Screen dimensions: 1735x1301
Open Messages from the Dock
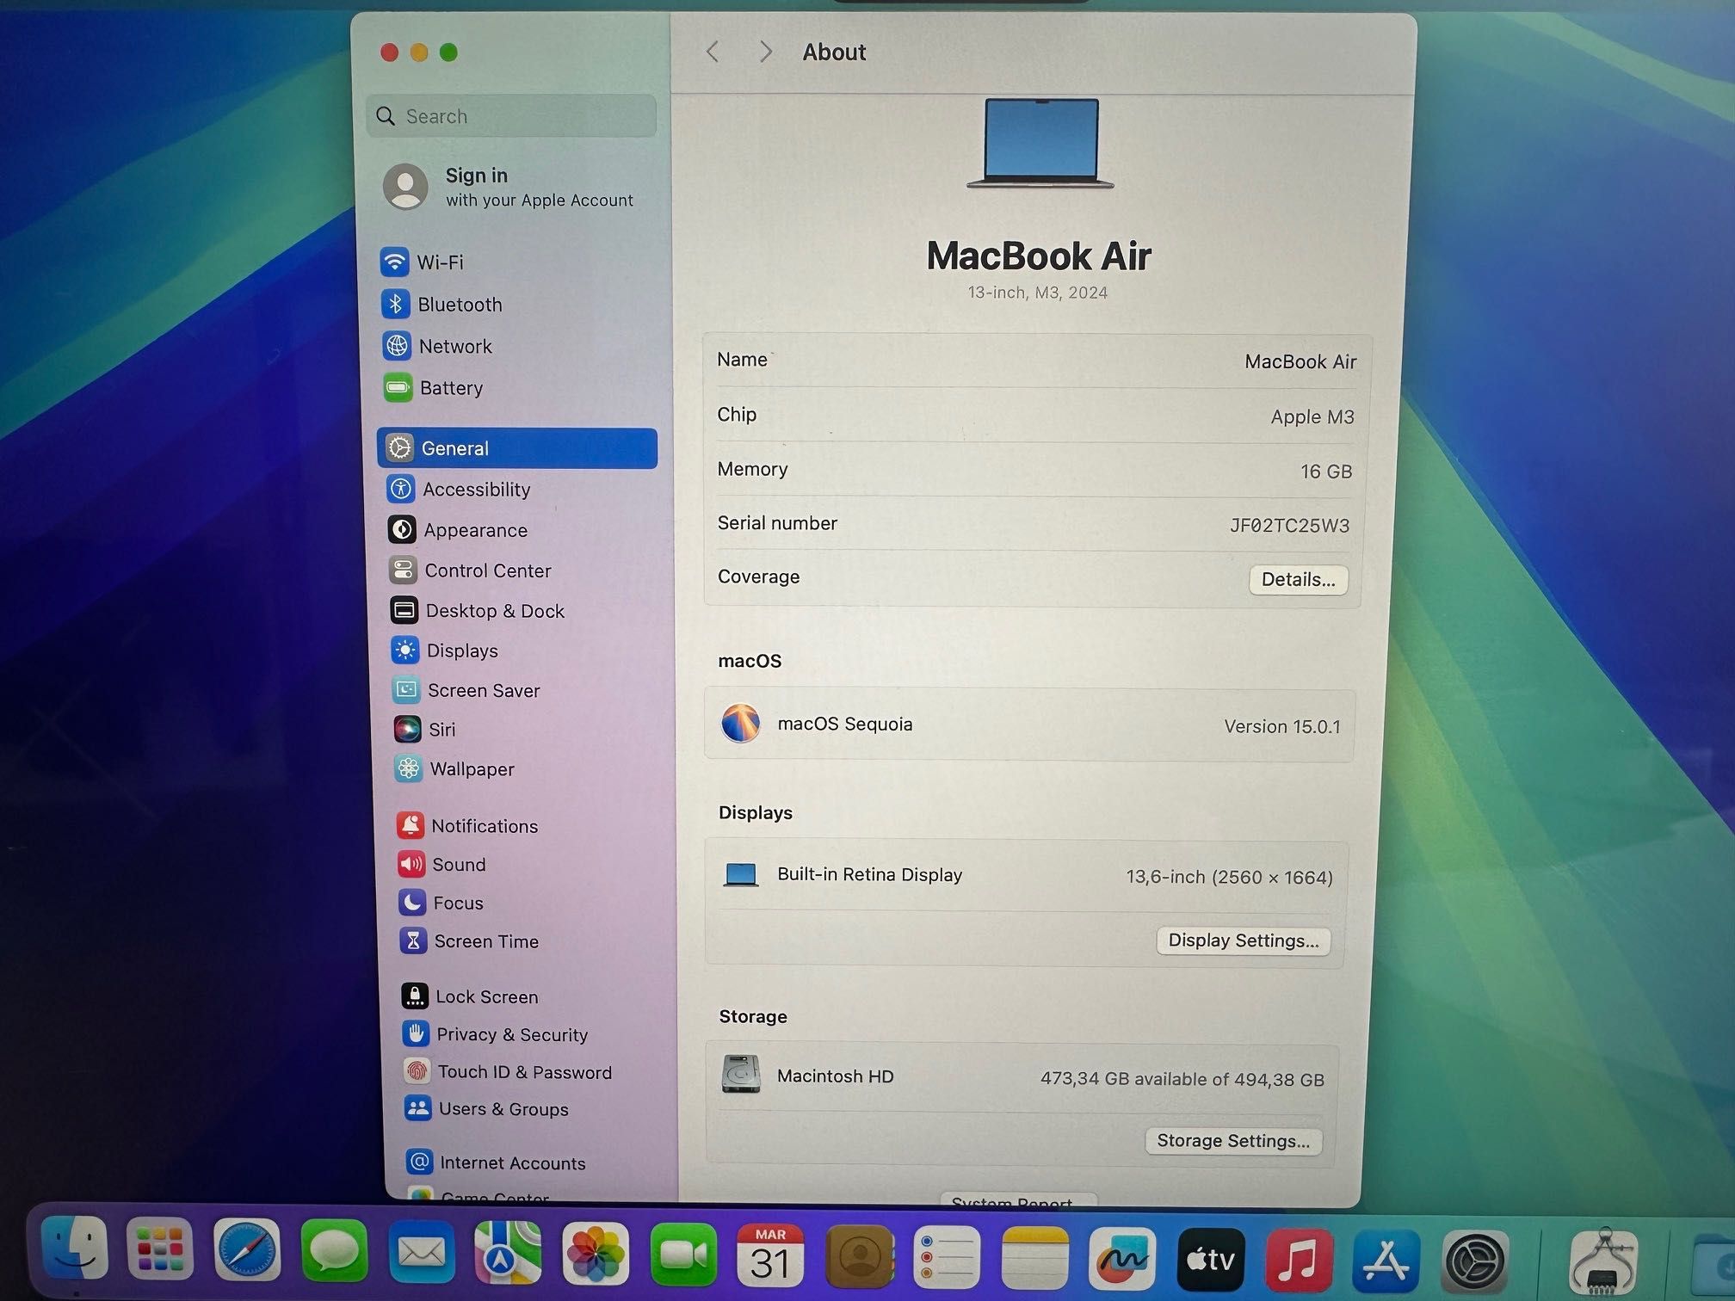tap(334, 1251)
